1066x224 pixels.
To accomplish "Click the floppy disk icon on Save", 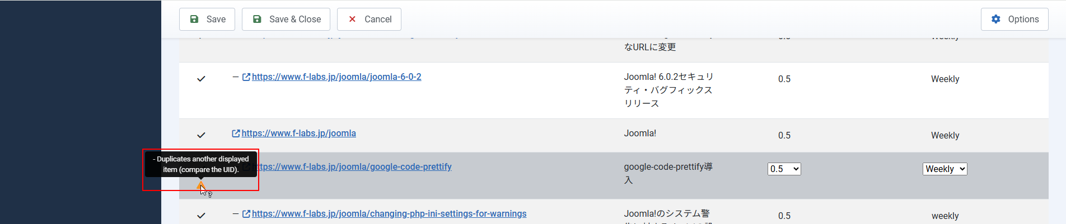I will pos(194,19).
